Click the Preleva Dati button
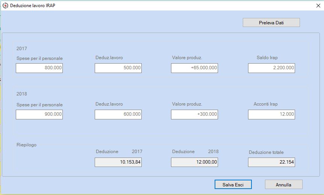 [x=271, y=22]
